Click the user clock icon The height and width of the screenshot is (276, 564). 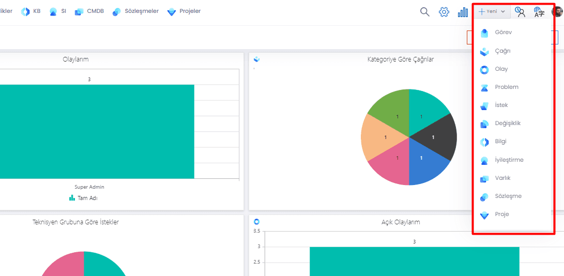(x=520, y=12)
